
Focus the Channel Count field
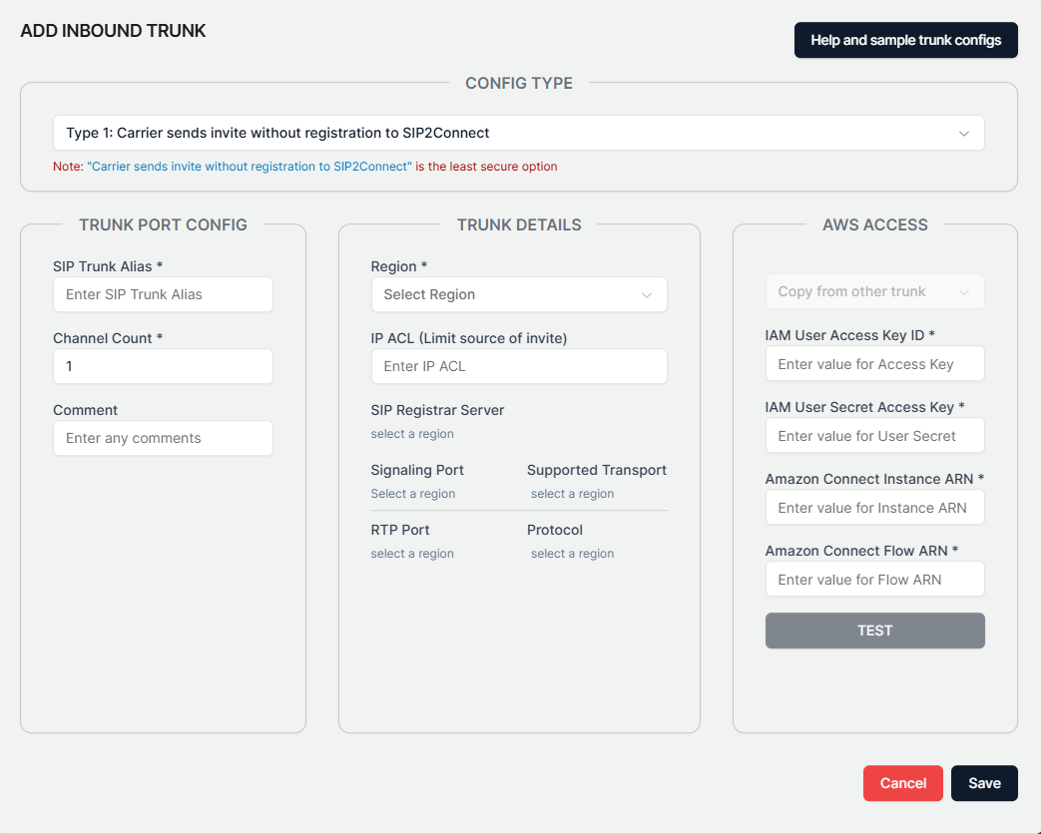point(163,366)
